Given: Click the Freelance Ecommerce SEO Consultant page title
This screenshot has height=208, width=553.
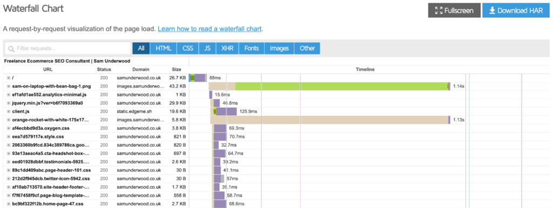Looking at the screenshot, I should [x=67, y=61].
